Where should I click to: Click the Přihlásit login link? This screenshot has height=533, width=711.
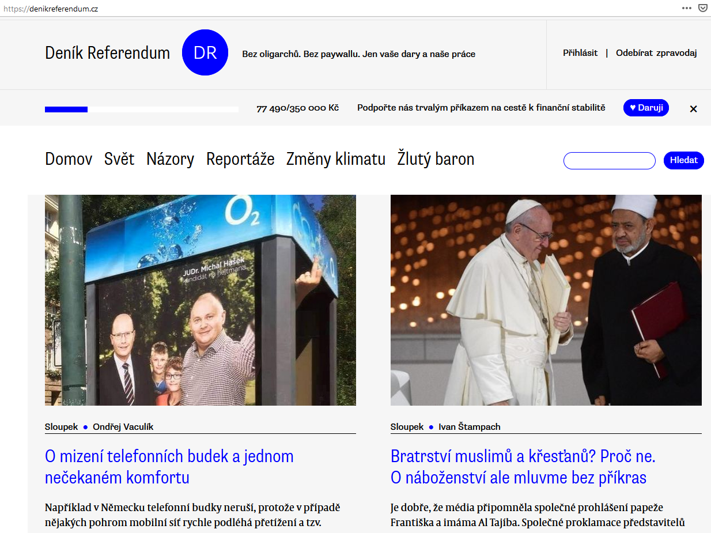[x=580, y=53]
